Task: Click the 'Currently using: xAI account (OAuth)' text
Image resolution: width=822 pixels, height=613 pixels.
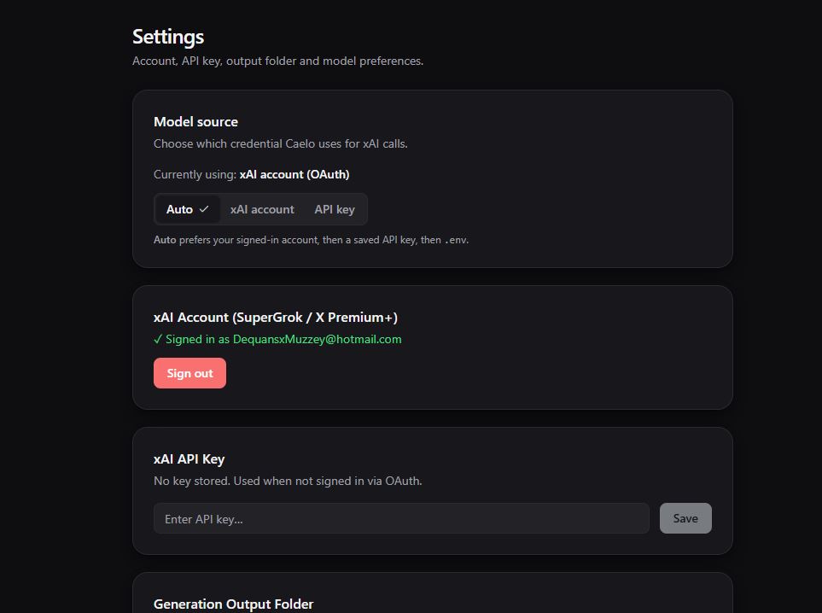Action: click(x=252, y=175)
